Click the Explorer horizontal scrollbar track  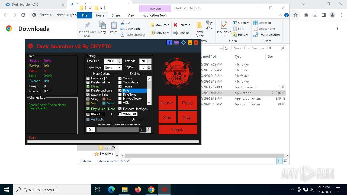205,155
